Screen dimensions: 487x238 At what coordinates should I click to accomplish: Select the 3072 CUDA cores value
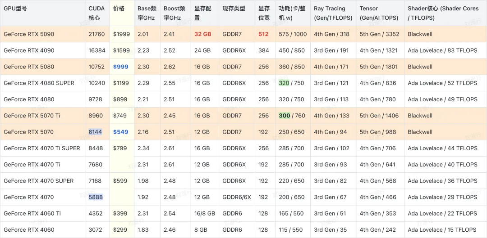[x=95, y=229]
